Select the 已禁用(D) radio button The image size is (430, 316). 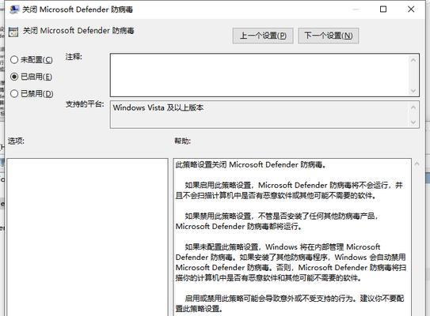tap(14, 93)
